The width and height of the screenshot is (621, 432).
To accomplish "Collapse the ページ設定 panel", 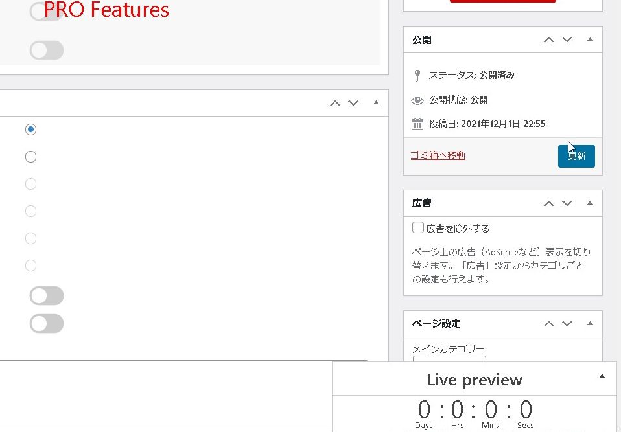I will 589,324.
